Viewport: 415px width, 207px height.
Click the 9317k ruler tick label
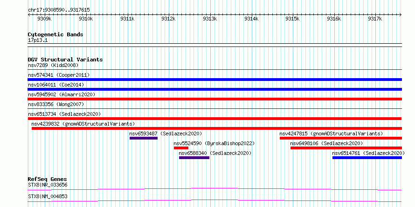tap(375, 19)
